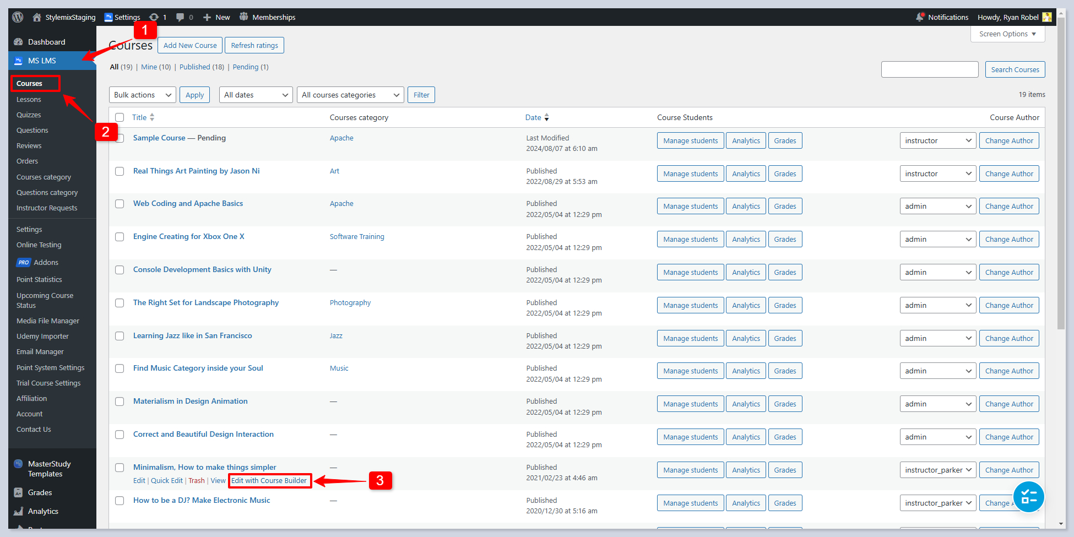Click the updates refresh icon
The height and width of the screenshot is (537, 1074).
pos(154,17)
